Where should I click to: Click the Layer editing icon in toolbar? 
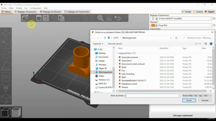coord(109,18)
